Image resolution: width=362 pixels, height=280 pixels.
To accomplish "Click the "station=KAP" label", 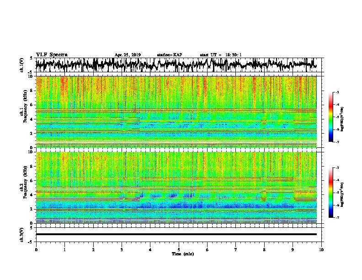I will [170, 55].
